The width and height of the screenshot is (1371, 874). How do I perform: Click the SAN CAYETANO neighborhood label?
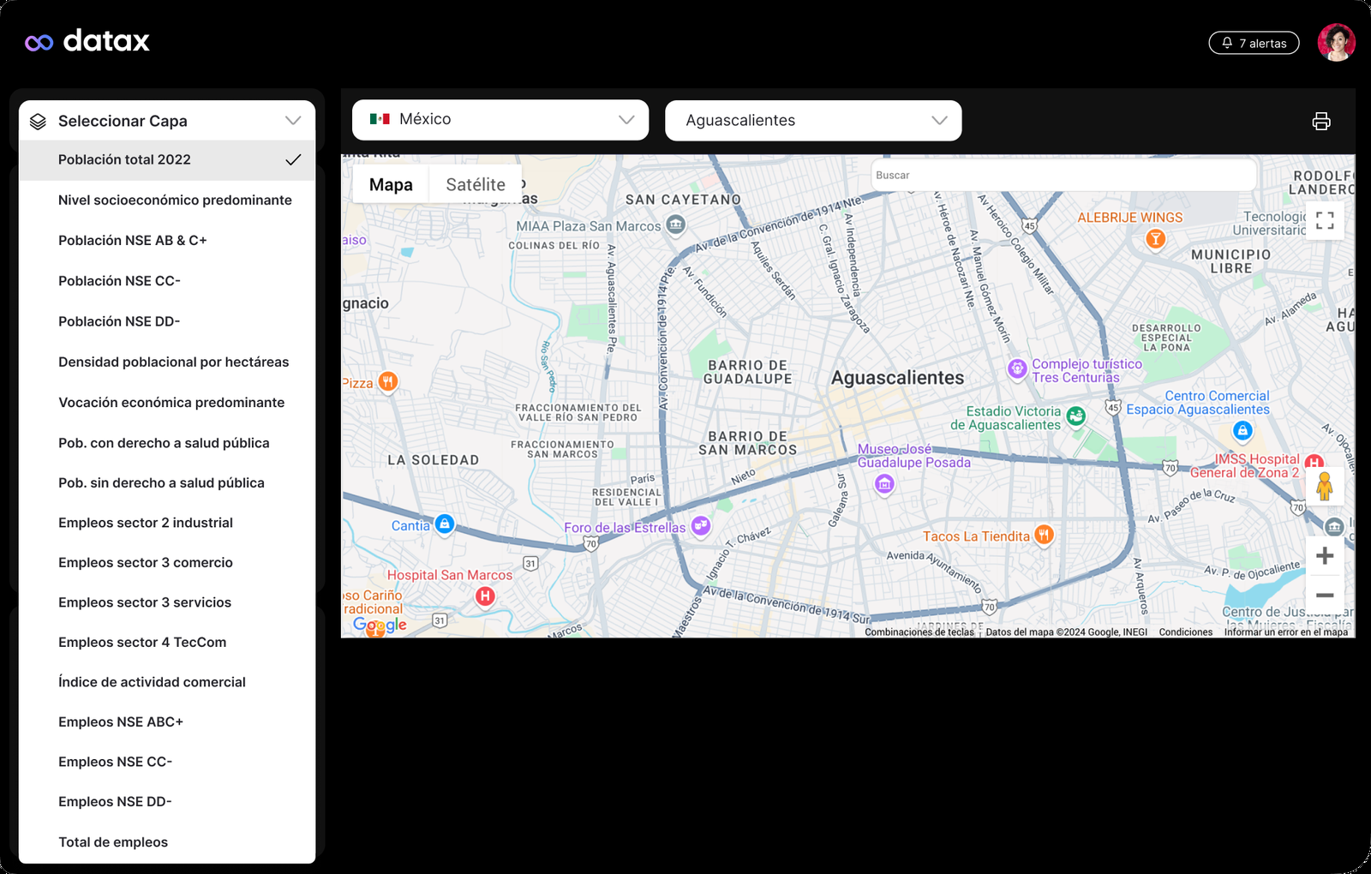point(683,200)
